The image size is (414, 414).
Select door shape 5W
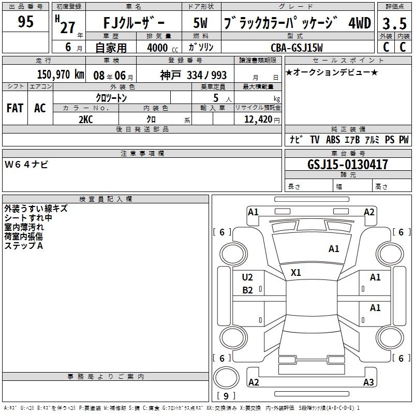click(201, 23)
